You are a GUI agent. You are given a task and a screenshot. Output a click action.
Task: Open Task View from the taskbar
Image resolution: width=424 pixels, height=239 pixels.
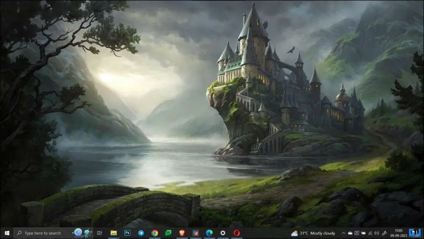point(99,233)
